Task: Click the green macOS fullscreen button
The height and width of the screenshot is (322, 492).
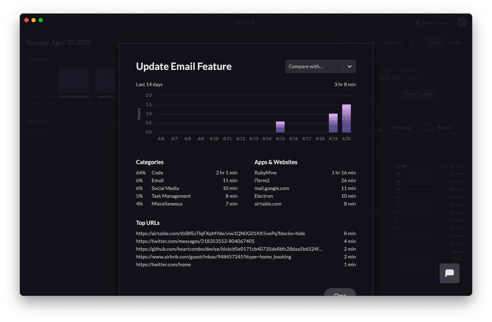Action: [41, 20]
